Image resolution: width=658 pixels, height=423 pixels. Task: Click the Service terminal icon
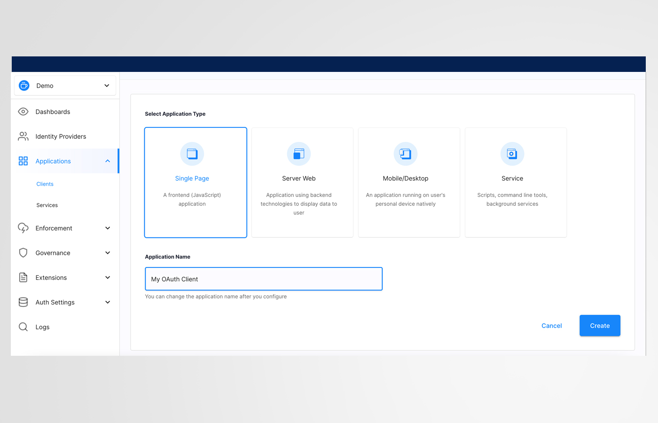[512, 154]
